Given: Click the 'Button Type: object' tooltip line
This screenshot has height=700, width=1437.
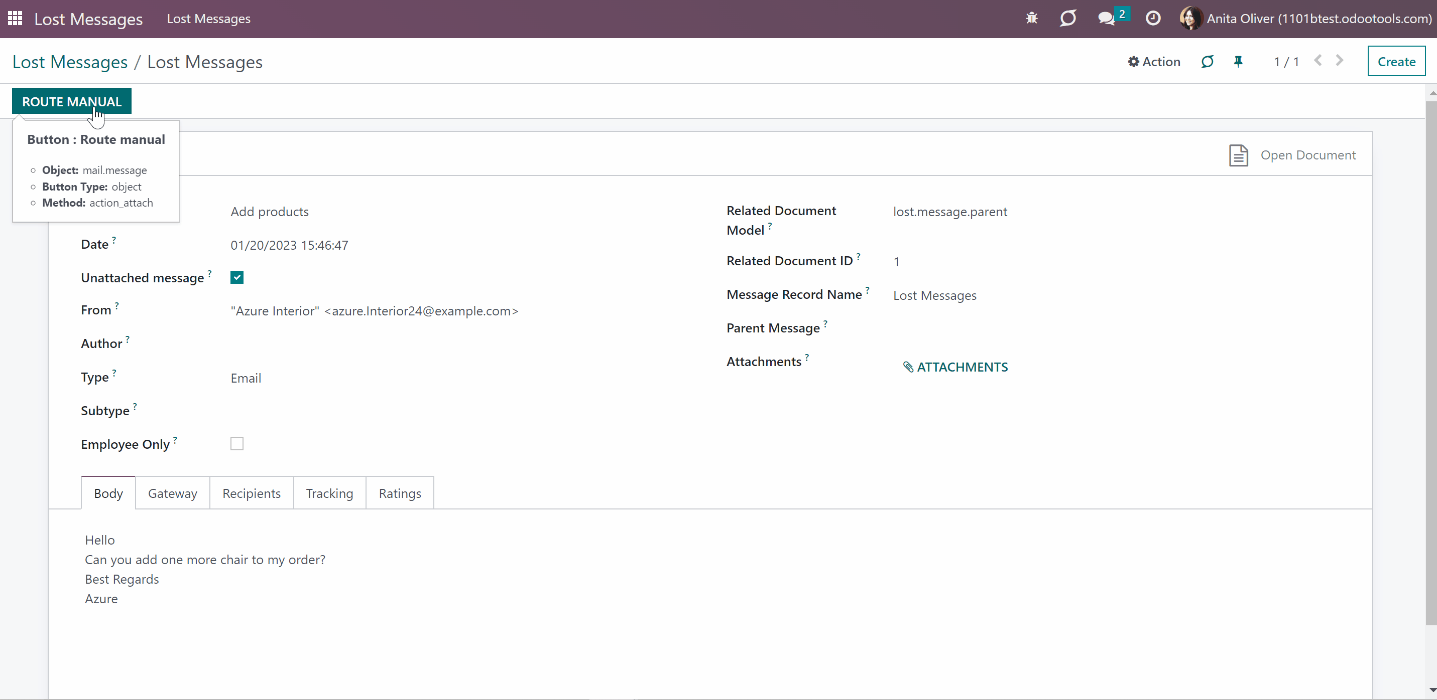Looking at the screenshot, I should click(91, 187).
